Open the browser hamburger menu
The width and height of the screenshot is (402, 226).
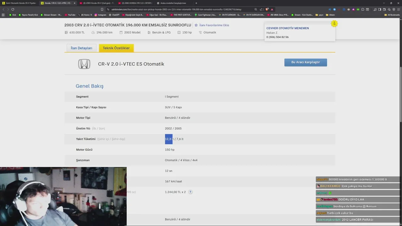(x=399, y=9)
